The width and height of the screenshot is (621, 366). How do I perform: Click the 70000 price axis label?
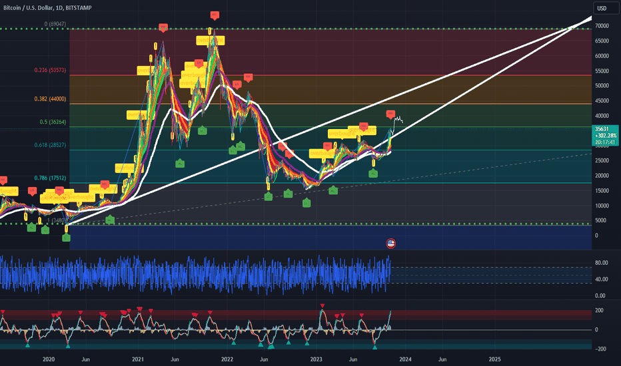(602, 26)
